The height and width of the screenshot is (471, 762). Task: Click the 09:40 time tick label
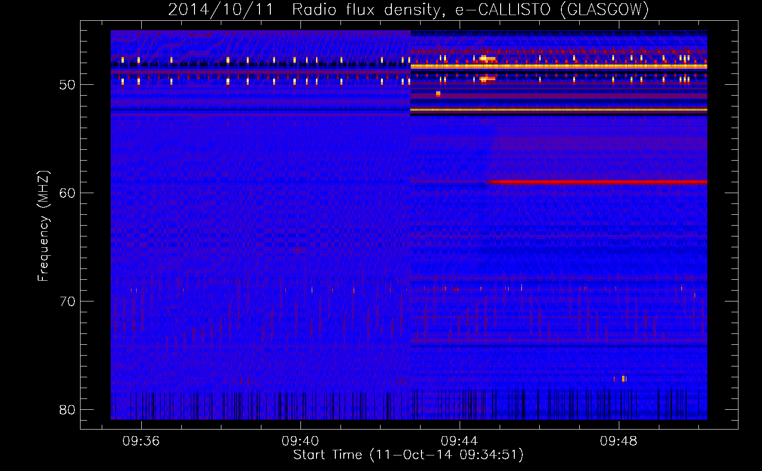[300, 441]
